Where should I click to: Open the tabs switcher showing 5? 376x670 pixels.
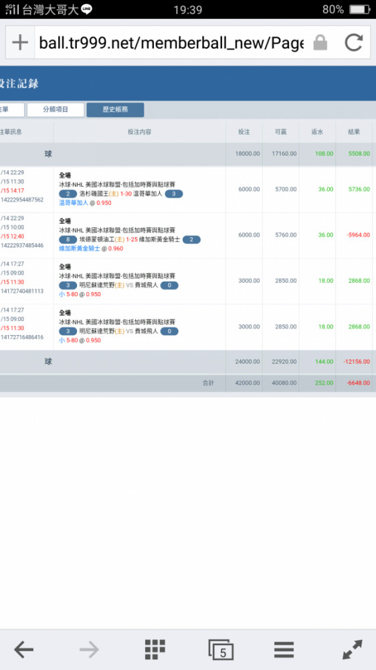(x=221, y=650)
